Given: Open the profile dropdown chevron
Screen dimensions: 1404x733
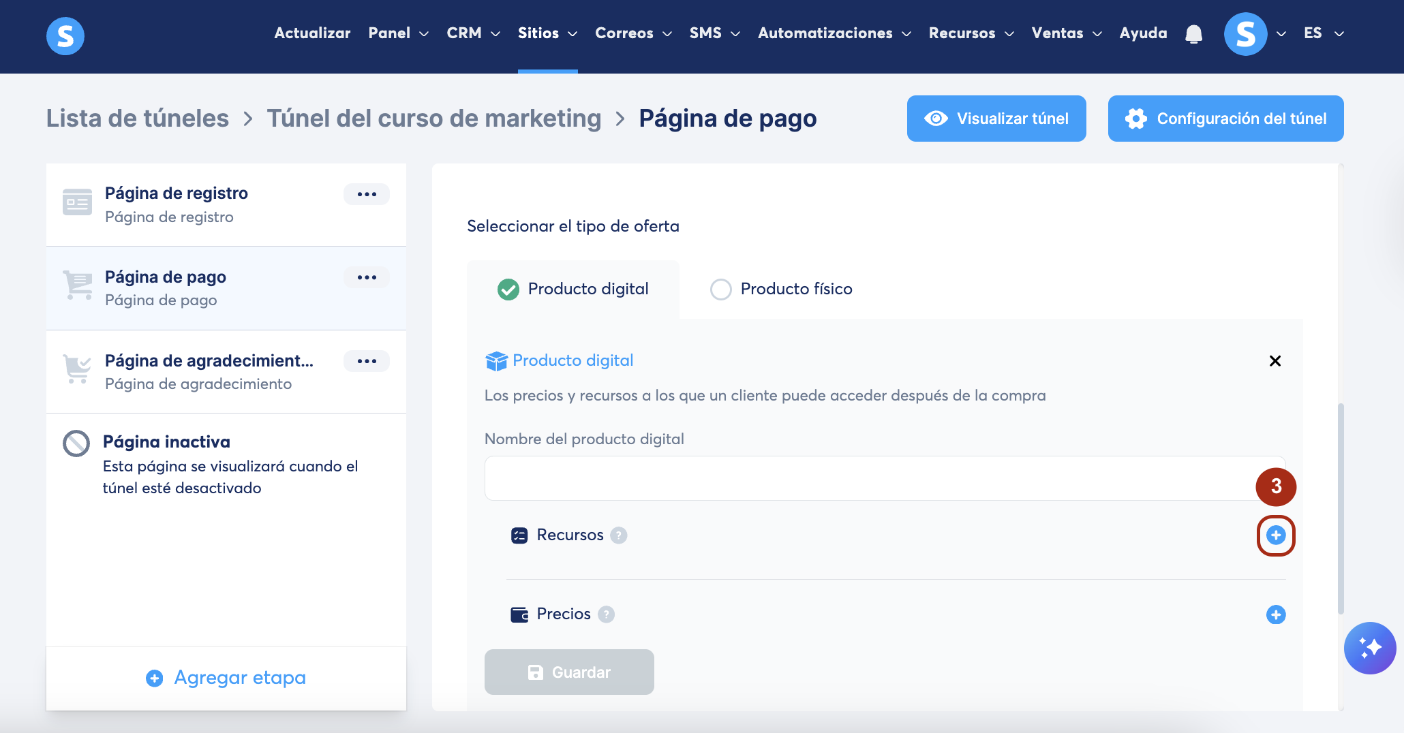Looking at the screenshot, I should pyautogui.click(x=1281, y=34).
